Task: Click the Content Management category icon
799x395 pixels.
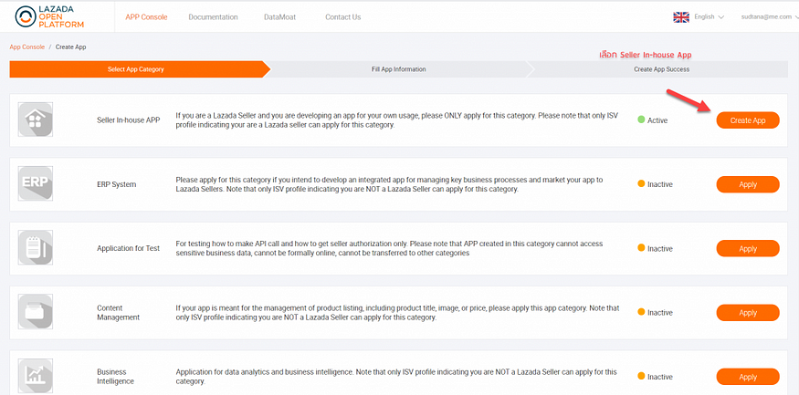Action: coord(36,313)
